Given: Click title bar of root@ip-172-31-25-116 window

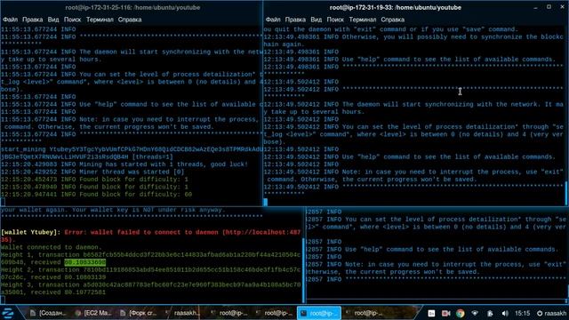Looking at the screenshot, I should pyautogui.click(x=132, y=7).
